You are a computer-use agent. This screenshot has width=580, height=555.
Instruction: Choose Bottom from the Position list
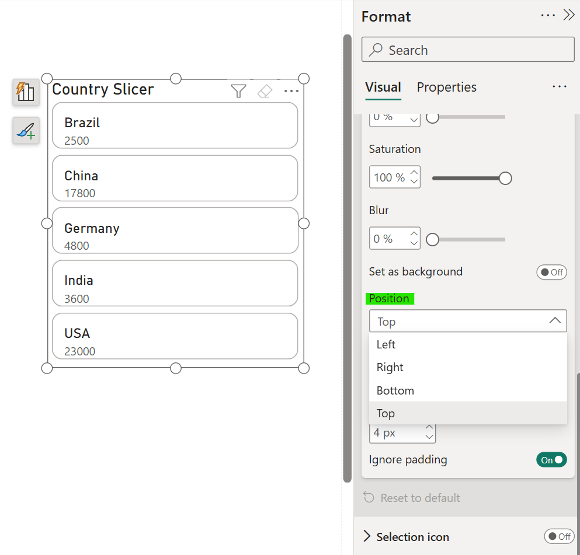pyautogui.click(x=395, y=390)
